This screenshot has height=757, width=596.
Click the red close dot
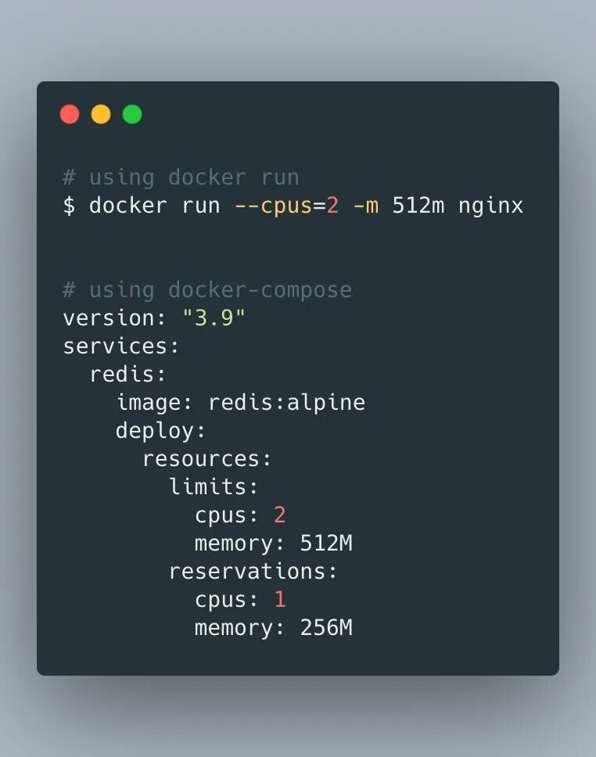click(x=70, y=114)
